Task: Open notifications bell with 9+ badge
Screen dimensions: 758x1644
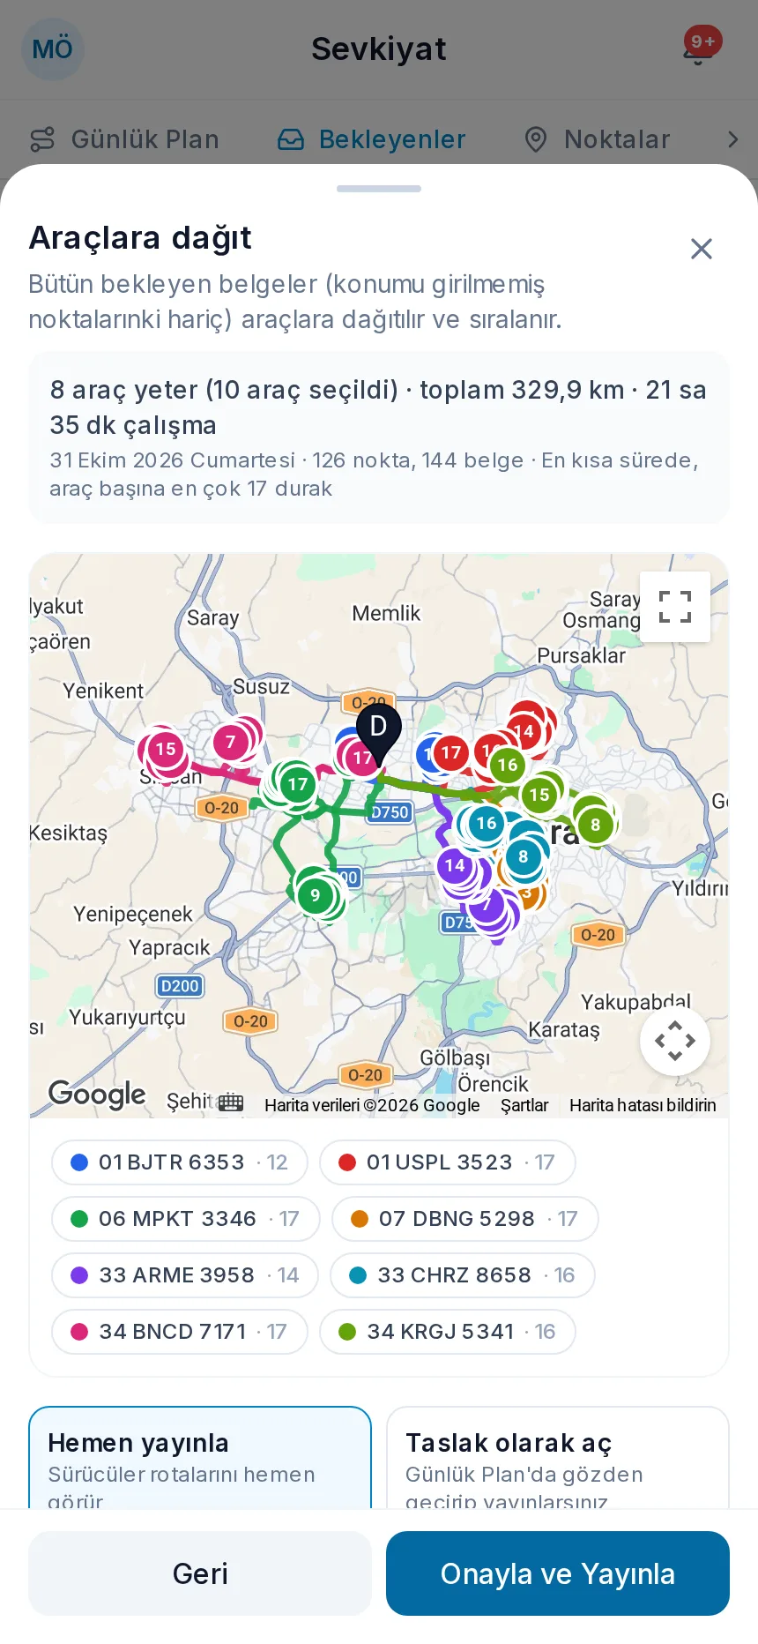Action: point(698,49)
